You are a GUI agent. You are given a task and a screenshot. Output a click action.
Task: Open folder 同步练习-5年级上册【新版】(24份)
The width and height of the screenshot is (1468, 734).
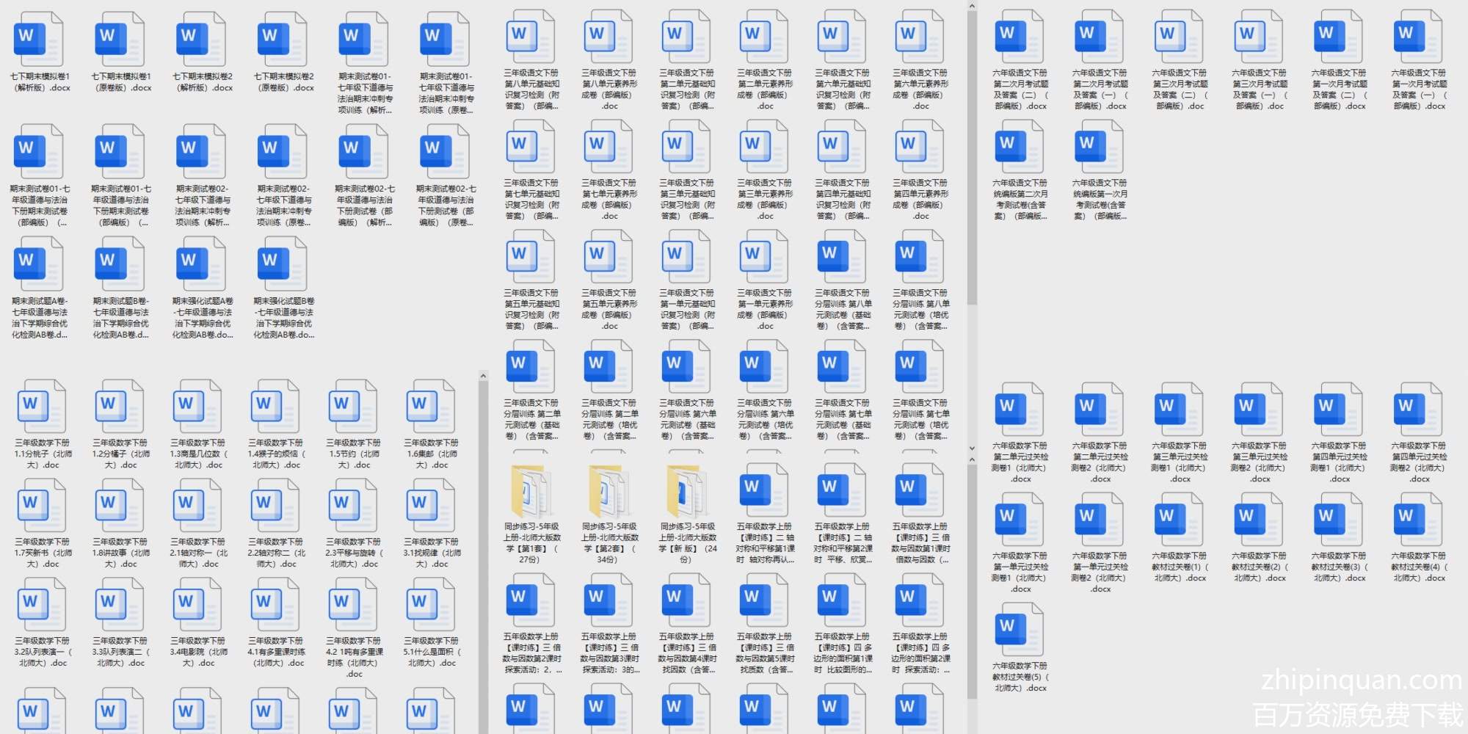[687, 492]
